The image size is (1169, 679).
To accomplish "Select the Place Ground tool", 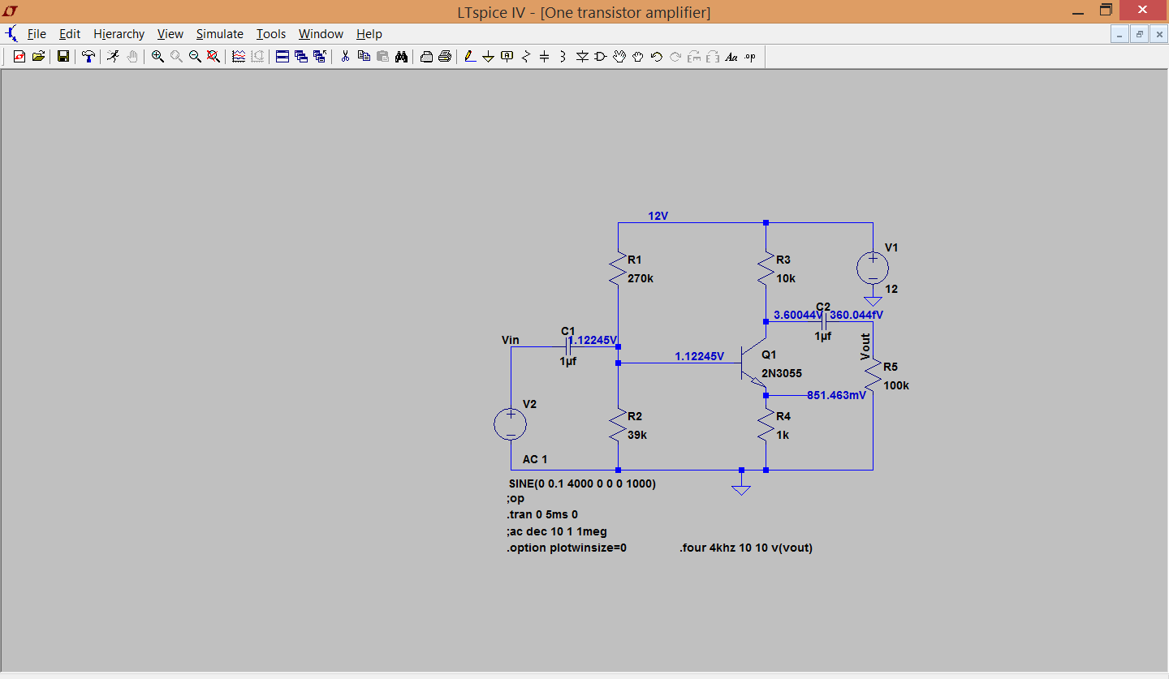I will pyautogui.click(x=489, y=56).
